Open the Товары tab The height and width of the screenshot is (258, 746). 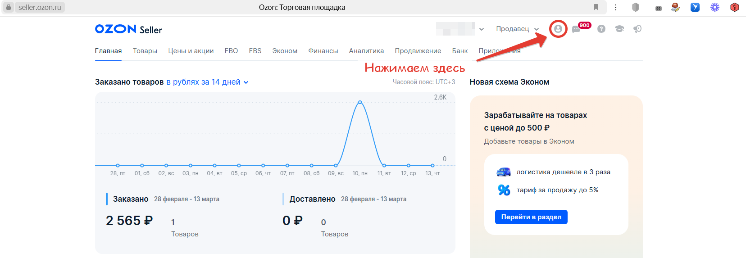(145, 51)
